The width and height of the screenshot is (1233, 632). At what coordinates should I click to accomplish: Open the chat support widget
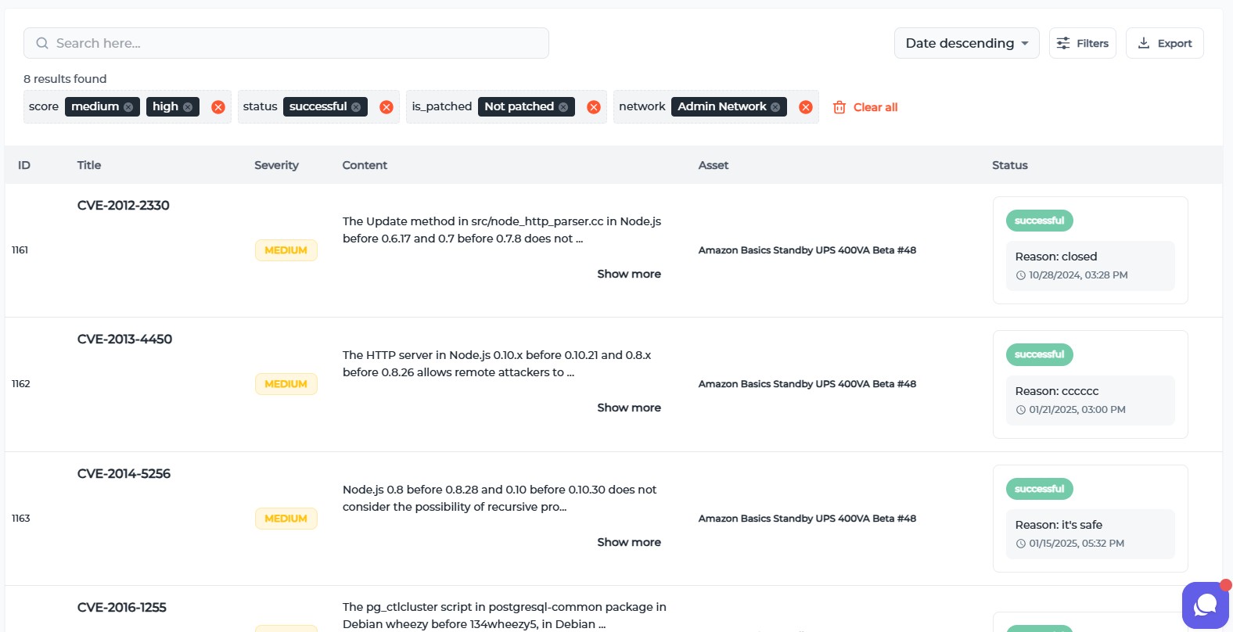coord(1205,605)
